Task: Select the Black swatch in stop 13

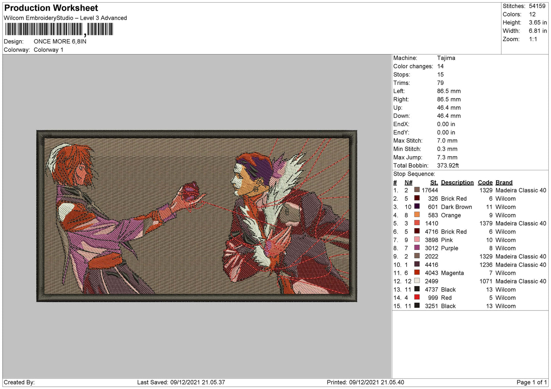Action: 417,289
